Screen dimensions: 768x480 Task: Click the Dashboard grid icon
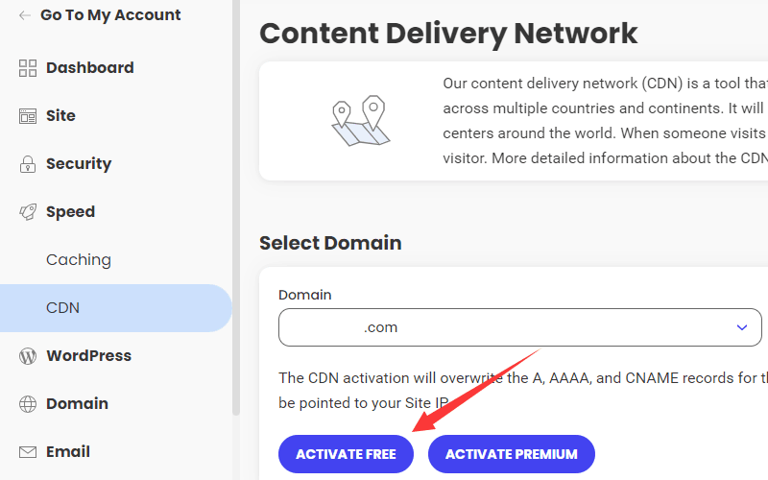(27, 68)
